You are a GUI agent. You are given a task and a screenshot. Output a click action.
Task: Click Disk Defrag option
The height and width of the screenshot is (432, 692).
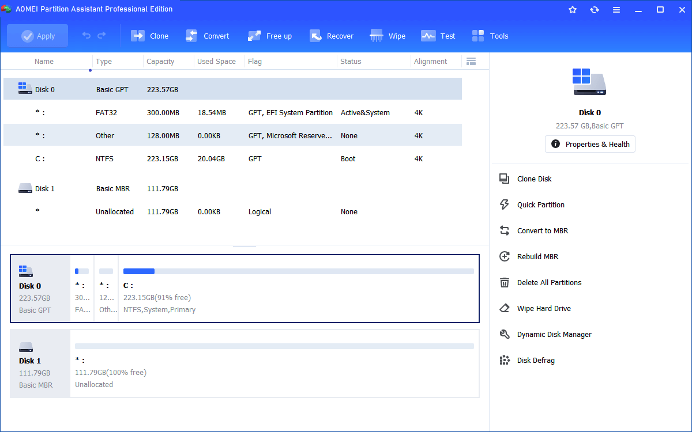[536, 361]
